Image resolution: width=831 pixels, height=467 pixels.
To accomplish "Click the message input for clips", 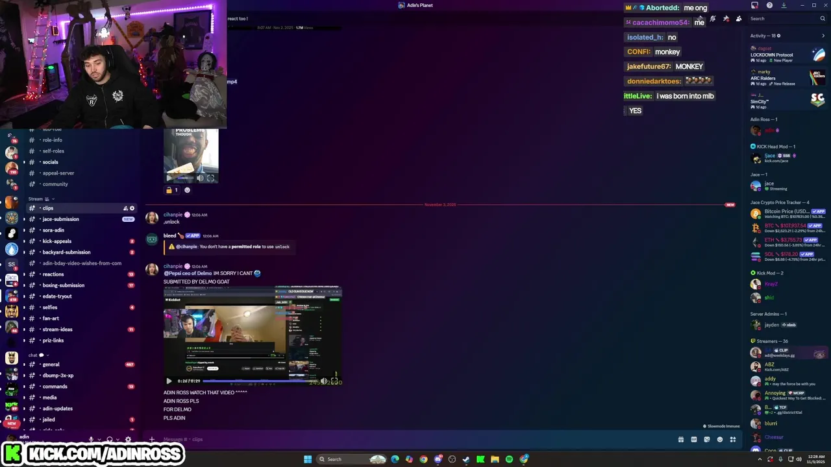I will point(415,439).
